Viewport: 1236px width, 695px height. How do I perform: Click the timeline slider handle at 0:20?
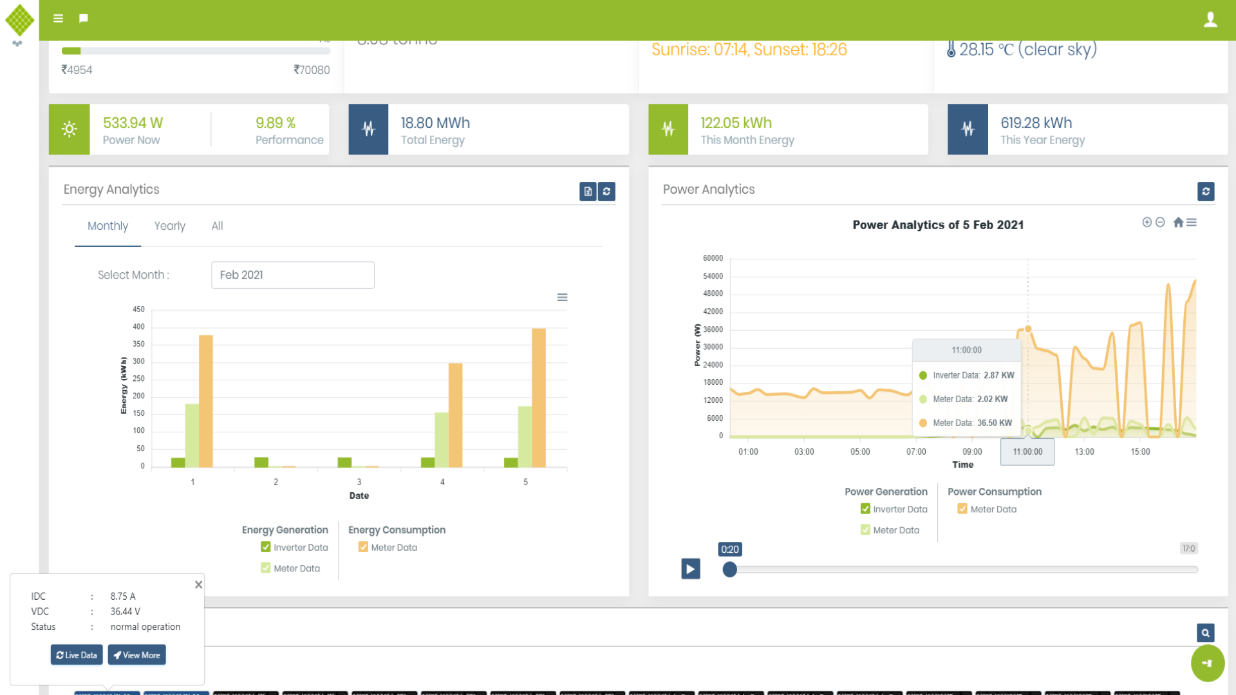click(729, 570)
